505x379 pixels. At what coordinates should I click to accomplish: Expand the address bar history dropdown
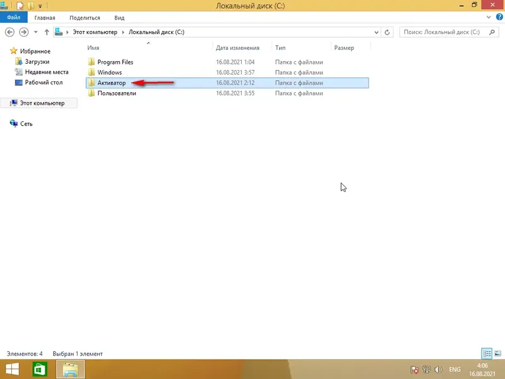376,32
